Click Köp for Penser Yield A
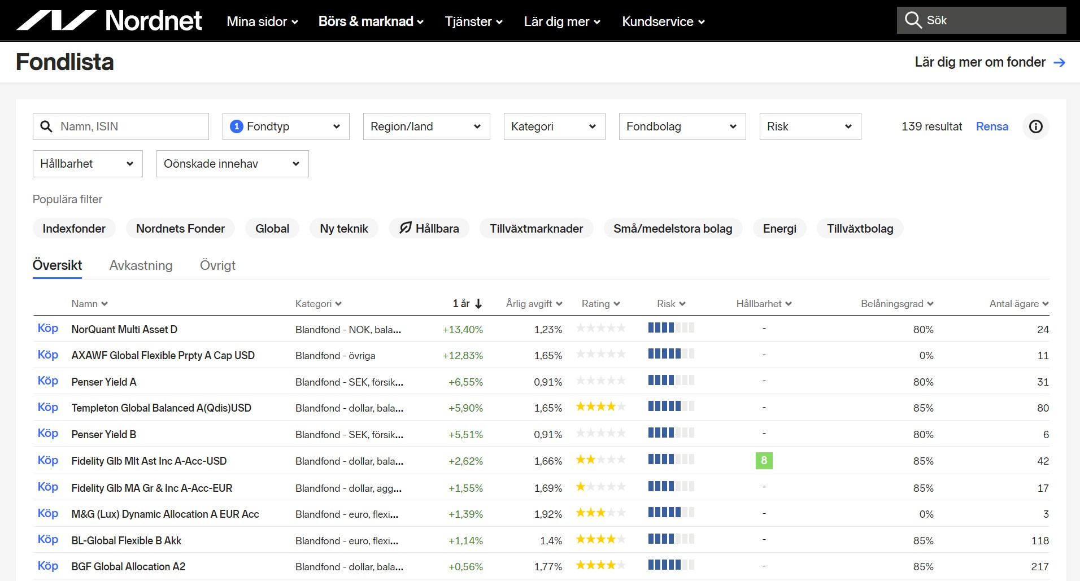 pyautogui.click(x=48, y=381)
